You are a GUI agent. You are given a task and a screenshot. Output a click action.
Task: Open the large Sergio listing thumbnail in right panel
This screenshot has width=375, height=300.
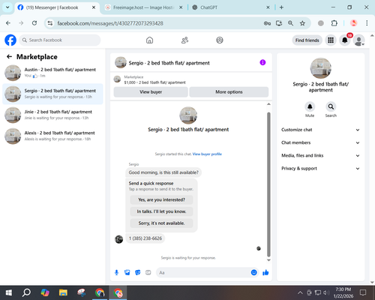(x=321, y=68)
